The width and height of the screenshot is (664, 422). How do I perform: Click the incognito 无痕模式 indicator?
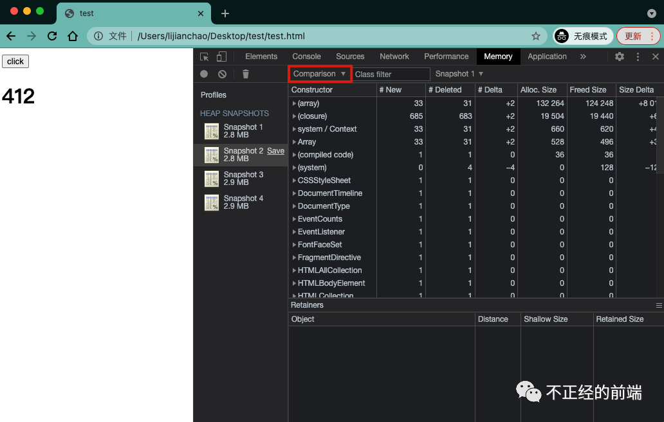[583, 36]
